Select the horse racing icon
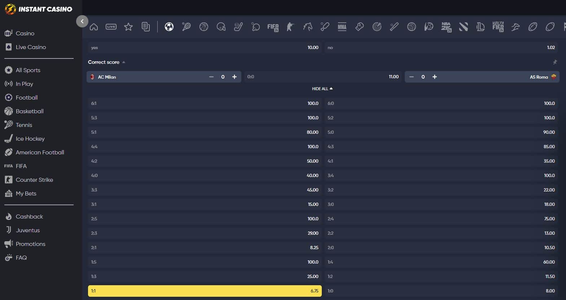Viewport: 566px width, 300px height. pos(308,27)
